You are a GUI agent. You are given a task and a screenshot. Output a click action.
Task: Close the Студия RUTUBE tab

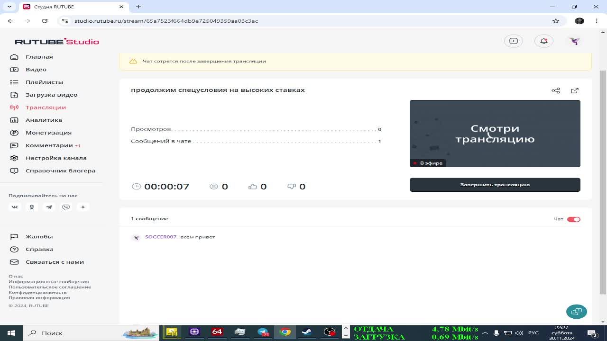[121, 7]
